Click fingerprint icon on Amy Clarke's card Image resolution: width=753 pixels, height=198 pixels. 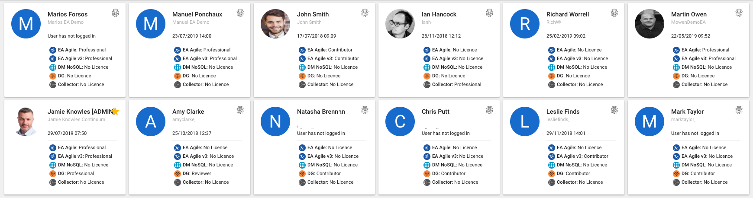[x=240, y=110]
